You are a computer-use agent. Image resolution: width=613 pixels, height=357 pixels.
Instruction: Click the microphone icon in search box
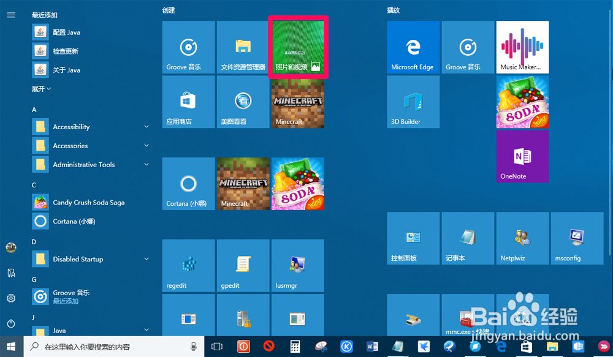(193, 347)
